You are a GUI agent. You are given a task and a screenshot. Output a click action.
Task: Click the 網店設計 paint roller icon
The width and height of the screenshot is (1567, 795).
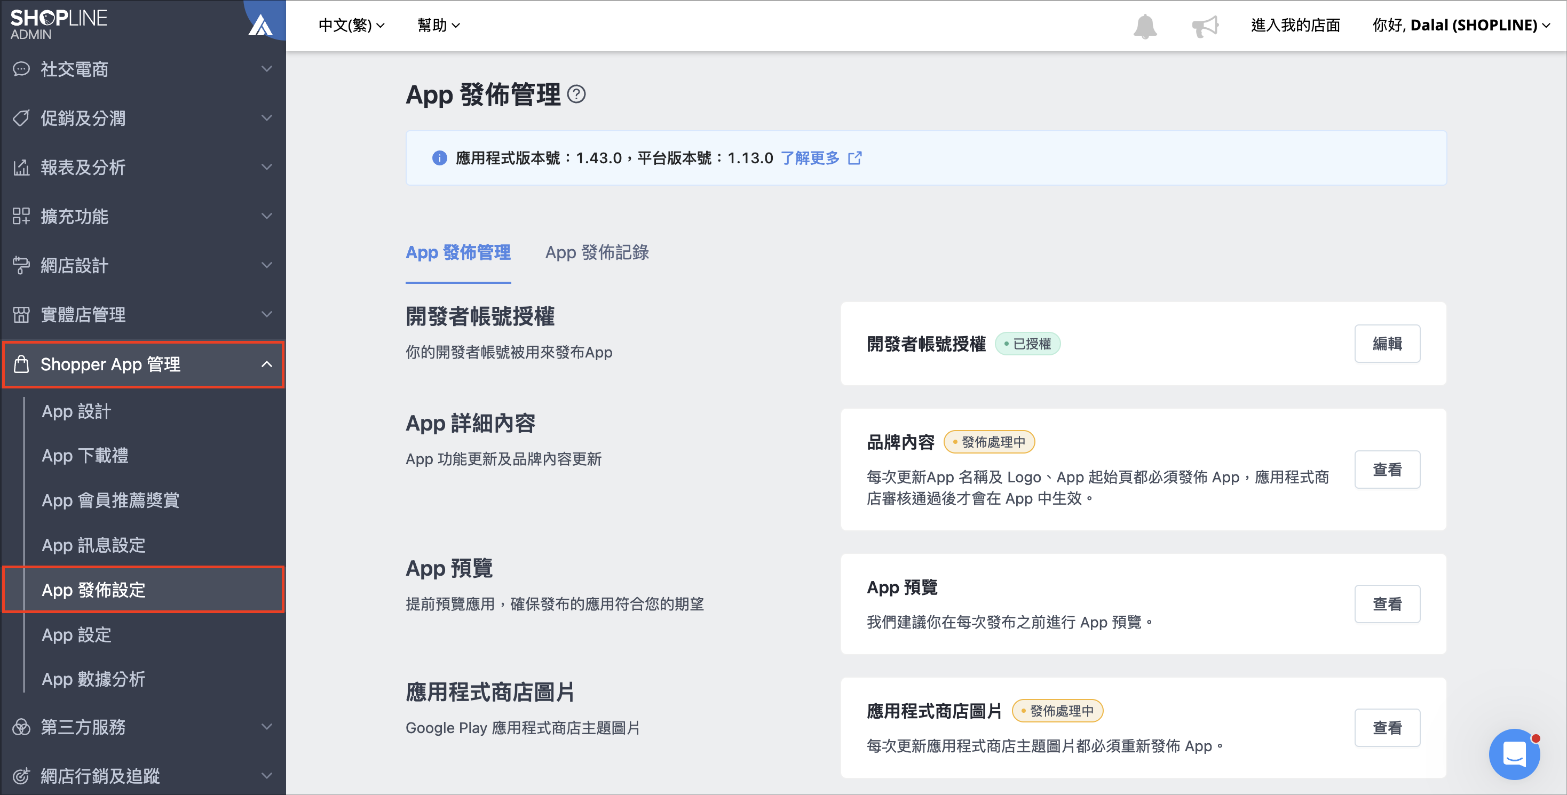pyautogui.click(x=21, y=265)
